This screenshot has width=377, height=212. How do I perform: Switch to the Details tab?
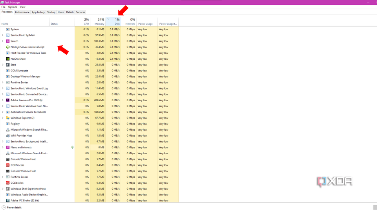coord(70,12)
